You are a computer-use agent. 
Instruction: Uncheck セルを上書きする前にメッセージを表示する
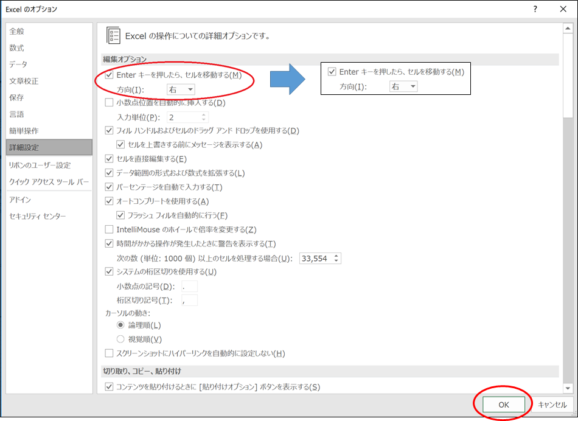pos(120,145)
